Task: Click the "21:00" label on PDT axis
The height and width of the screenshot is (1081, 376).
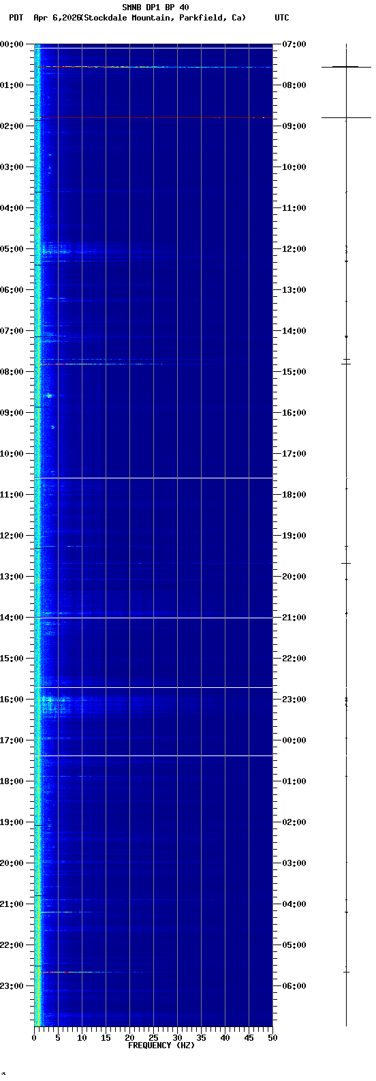Action: pos(12,904)
